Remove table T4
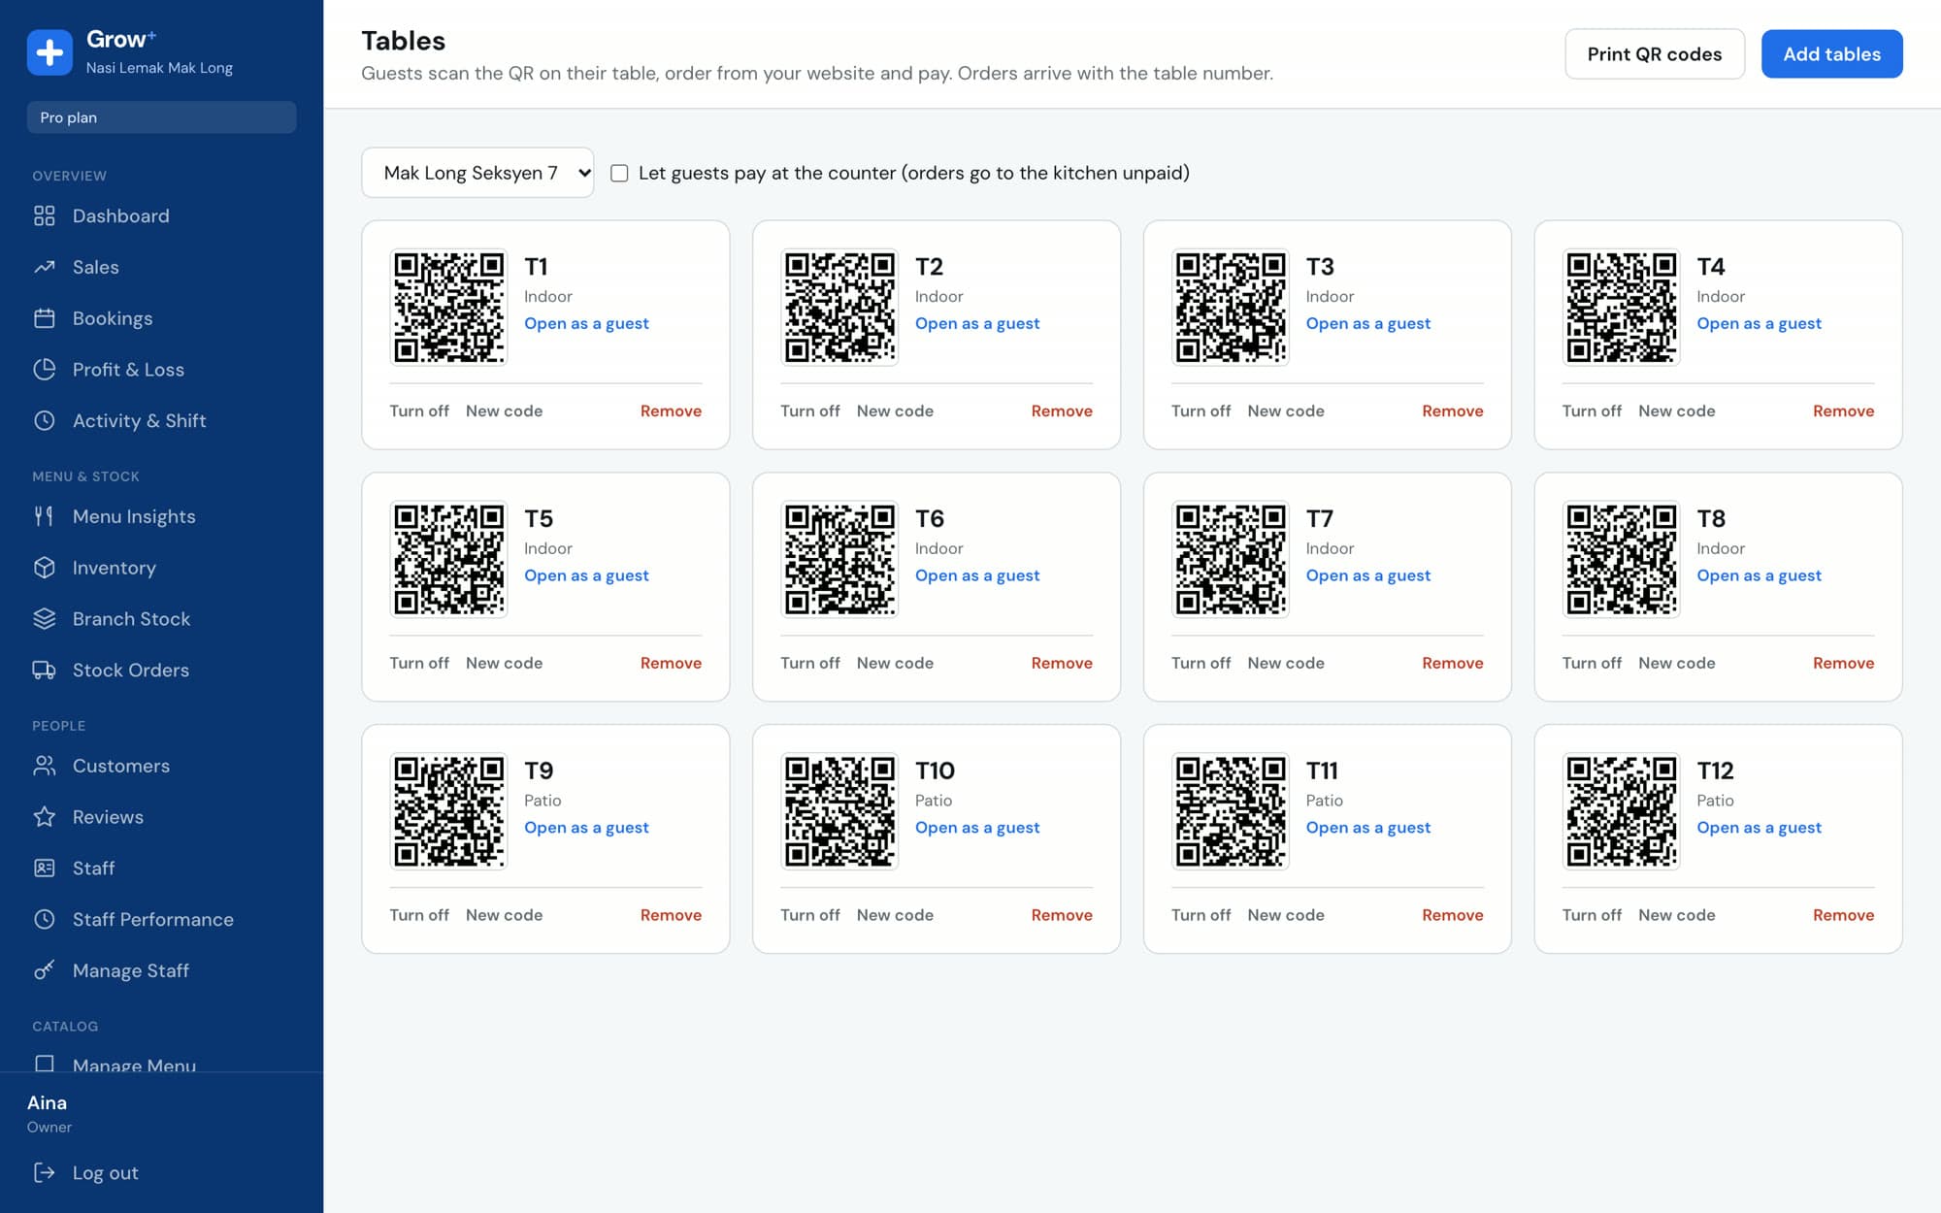This screenshot has width=1941, height=1213. [1843, 410]
